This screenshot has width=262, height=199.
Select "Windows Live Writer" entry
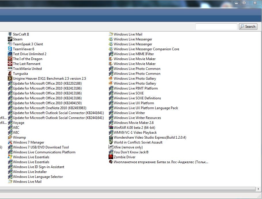(x=129, y=113)
